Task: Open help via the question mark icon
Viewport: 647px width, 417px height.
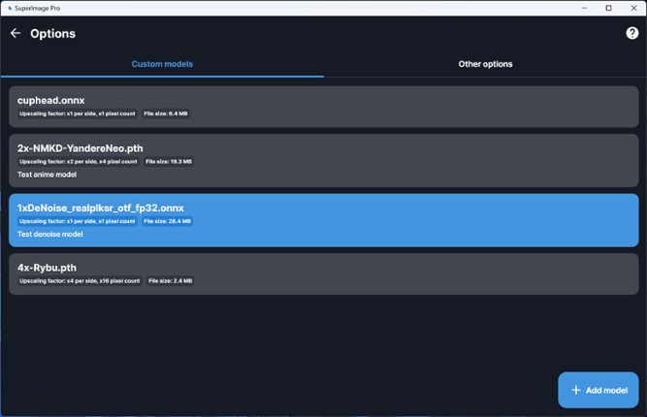Action: (x=631, y=34)
